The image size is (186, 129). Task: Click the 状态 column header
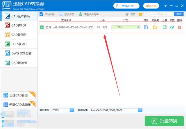pyautogui.click(x=126, y=20)
